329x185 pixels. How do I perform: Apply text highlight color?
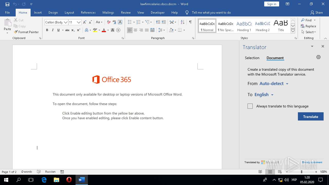tap(95, 30)
